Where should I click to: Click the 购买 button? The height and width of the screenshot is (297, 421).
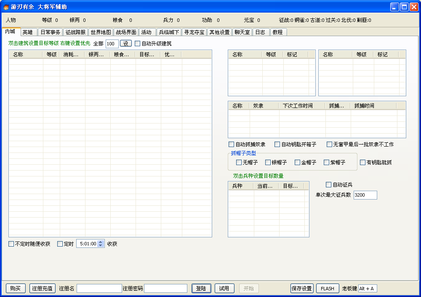[x=16, y=289]
